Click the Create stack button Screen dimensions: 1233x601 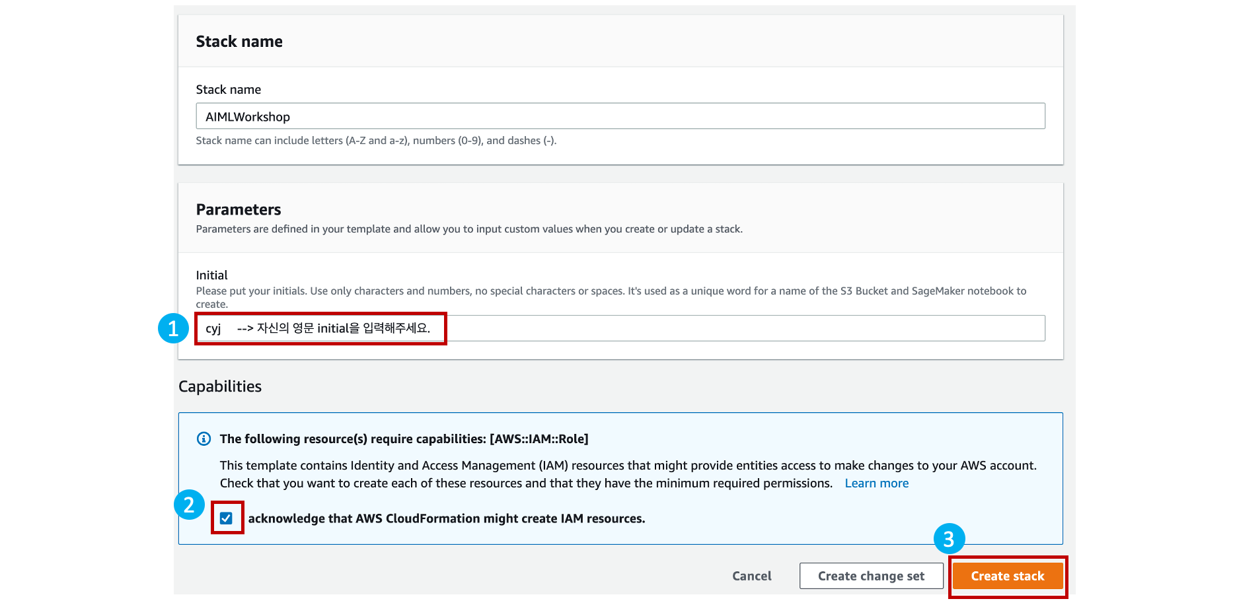1008,576
